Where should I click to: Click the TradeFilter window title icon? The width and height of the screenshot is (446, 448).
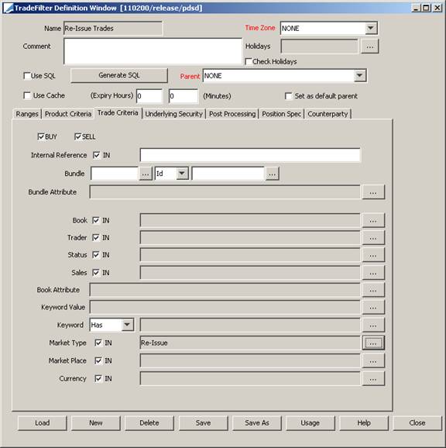(8, 8)
